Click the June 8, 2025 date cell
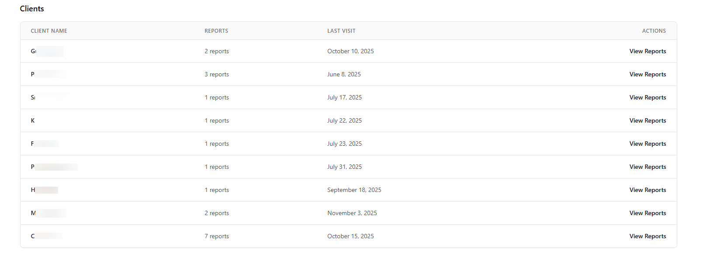This screenshot has height=257, width=703. [x=344, y=74]
